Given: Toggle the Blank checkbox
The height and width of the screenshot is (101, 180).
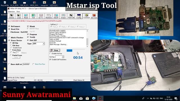Looking at the screenshot, I should [x=28, y=26].
